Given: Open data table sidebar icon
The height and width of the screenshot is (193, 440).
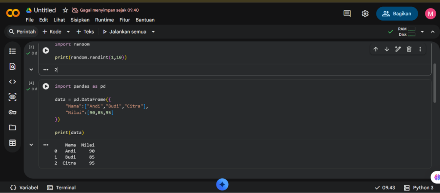Looking at the screenshot, I should coord(12,143).
